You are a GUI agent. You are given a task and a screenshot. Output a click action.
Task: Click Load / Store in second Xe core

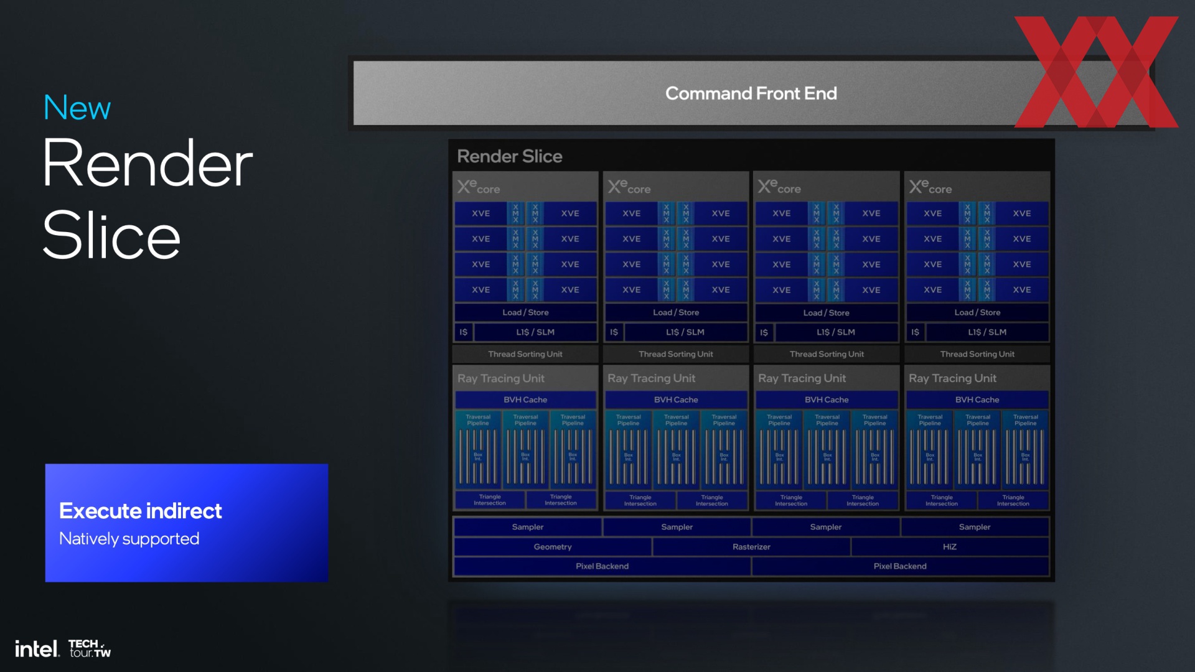[676, 312]
